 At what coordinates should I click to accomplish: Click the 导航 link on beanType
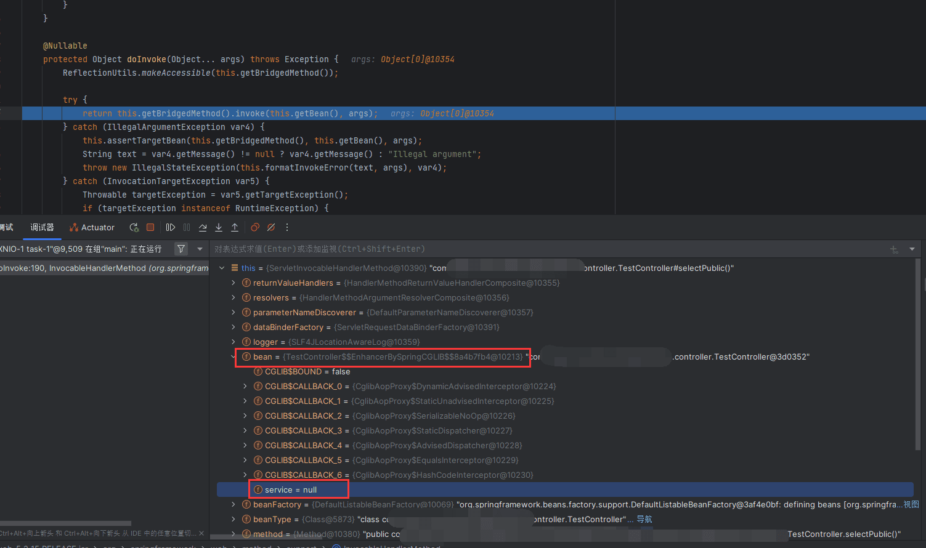pos(644,519)
